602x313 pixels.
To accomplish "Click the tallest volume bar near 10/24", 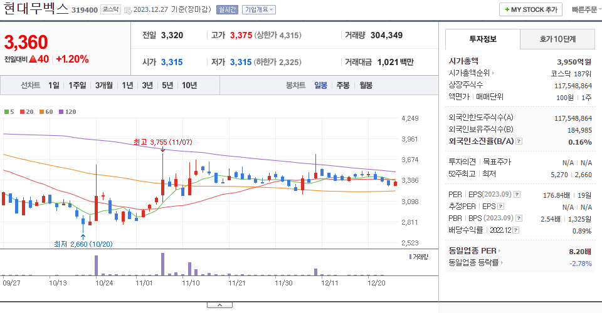I will coord(97,265).
